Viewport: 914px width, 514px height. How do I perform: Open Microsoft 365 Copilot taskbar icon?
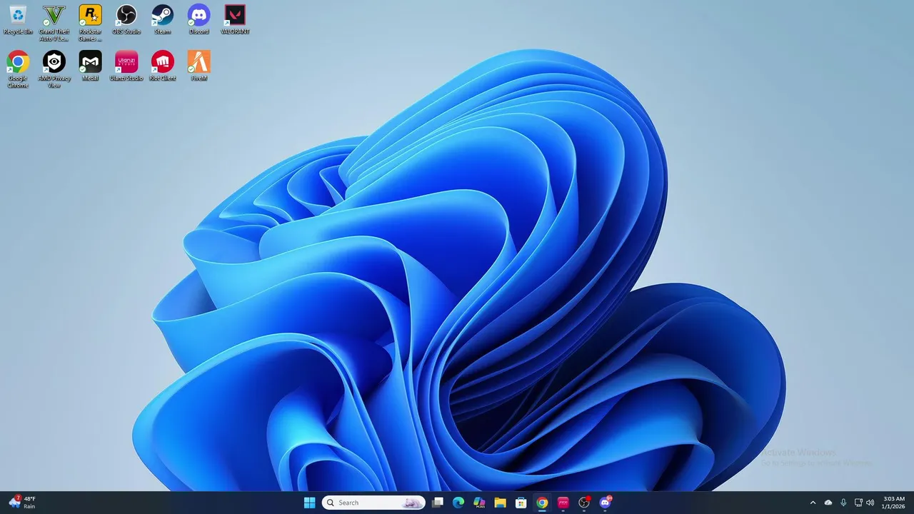click(479, 503)
